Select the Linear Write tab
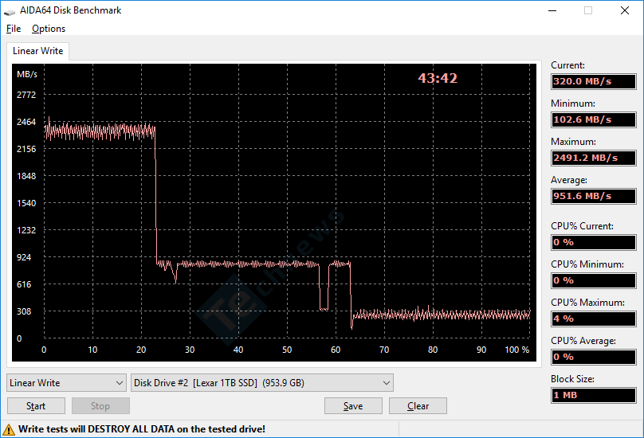This screenshot has height=438, width=644. (x=37, y=51)
